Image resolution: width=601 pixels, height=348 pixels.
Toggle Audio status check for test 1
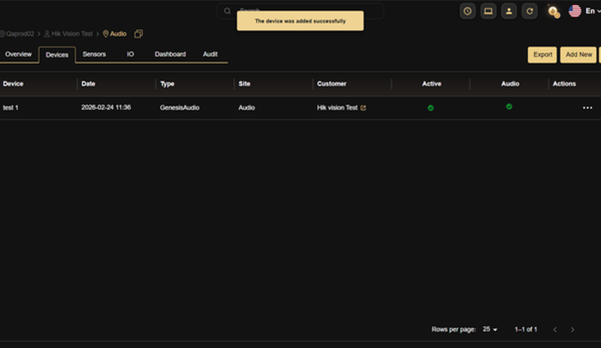pyautogui.click(x=509, y=107)
